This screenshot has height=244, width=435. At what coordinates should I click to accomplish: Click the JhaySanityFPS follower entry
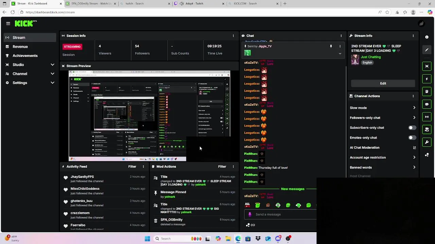104,179
